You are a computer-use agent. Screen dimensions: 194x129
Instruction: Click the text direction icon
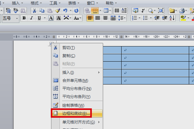coord(124,11)
